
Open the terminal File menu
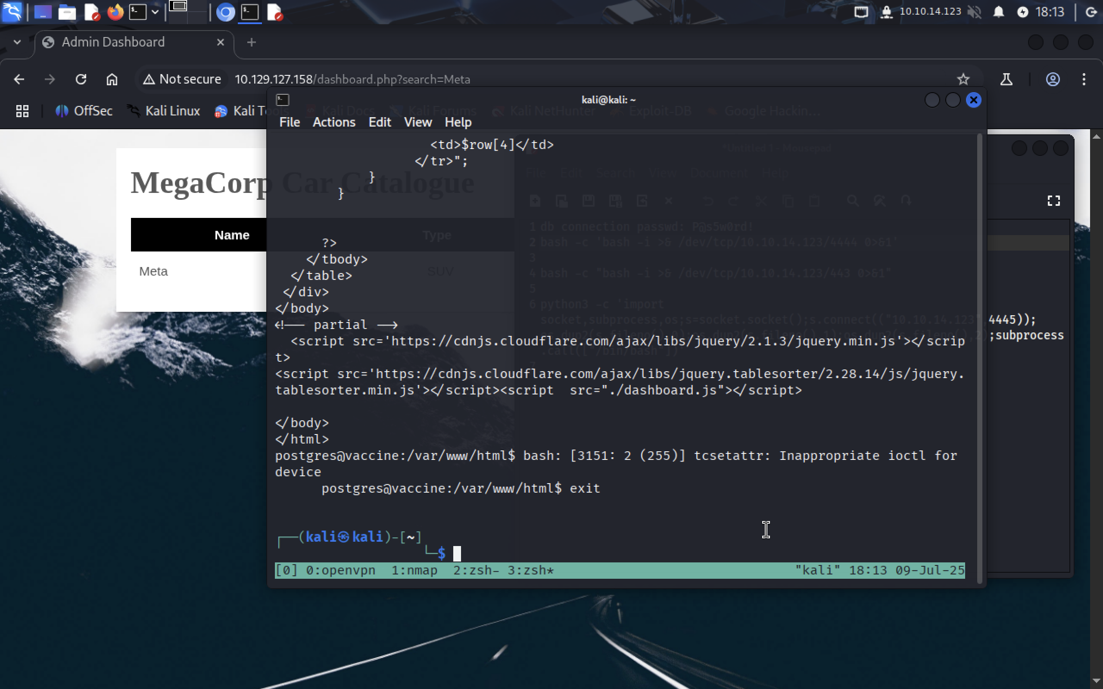click(x=290, y=122)
